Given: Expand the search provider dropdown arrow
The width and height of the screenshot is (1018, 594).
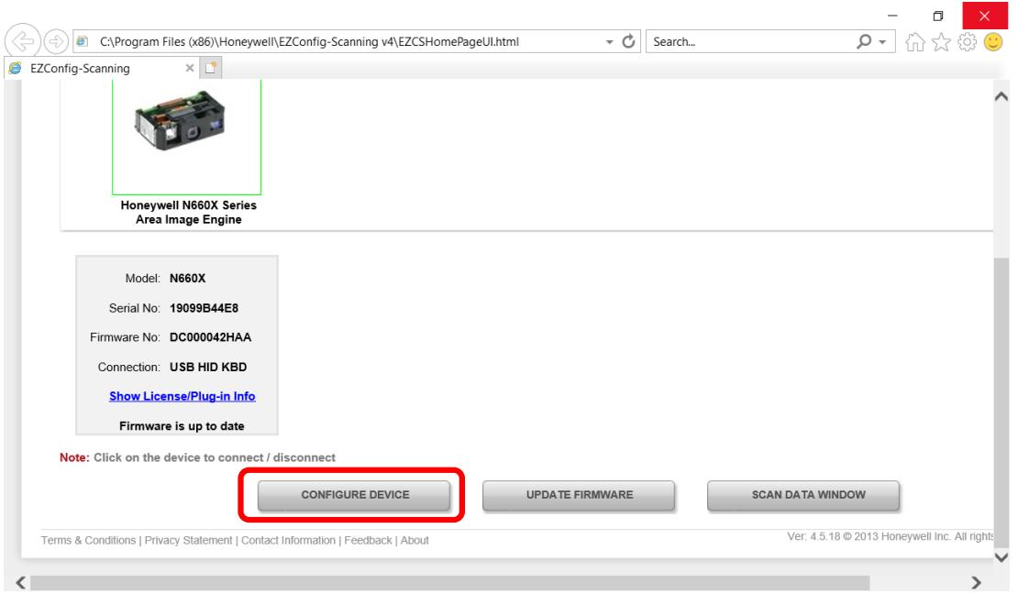Looking at the screenshot, I should pos(882,42).
